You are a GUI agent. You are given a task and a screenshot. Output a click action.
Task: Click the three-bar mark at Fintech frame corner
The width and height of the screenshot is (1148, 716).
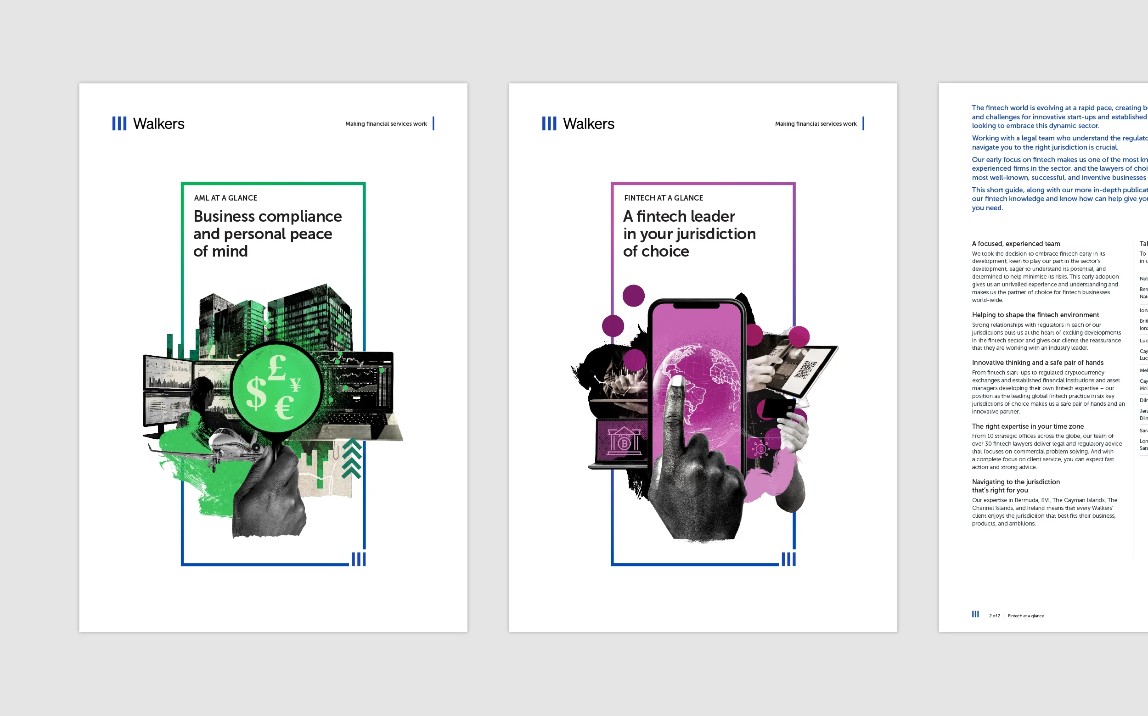click(788, 559)
